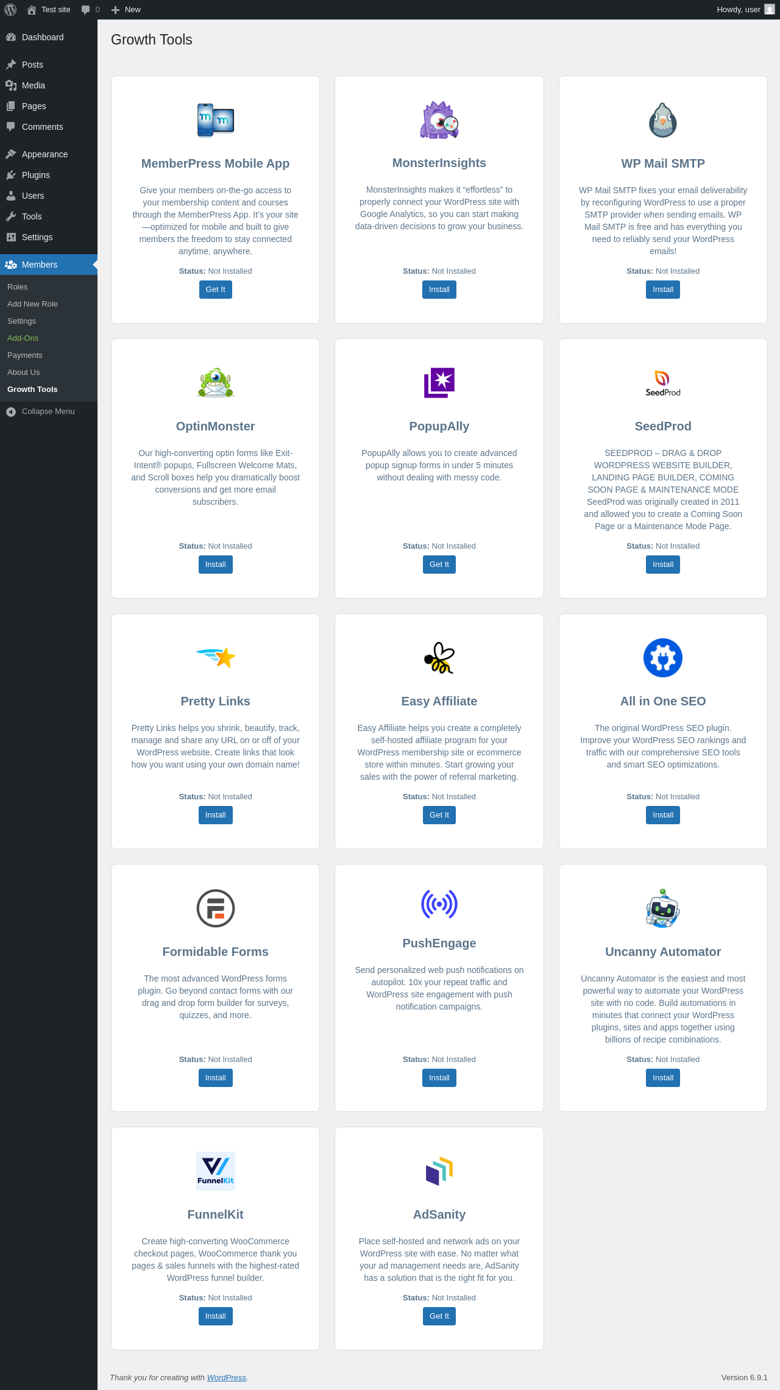The image size is (780, 1390).
Task: Open Comments in the sidebar
Action: [49, 127]
